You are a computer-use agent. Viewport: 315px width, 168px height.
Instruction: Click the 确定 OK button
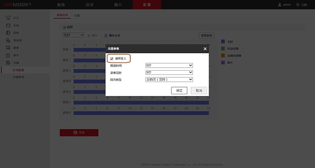coord(179,91)
